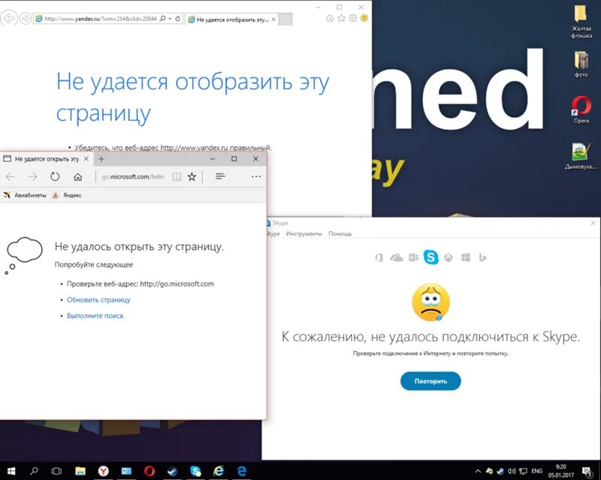Viewport: 601px width, 480px height.
Task: Open Edge more actions ellipsis menu
Action: pos(256,176)
